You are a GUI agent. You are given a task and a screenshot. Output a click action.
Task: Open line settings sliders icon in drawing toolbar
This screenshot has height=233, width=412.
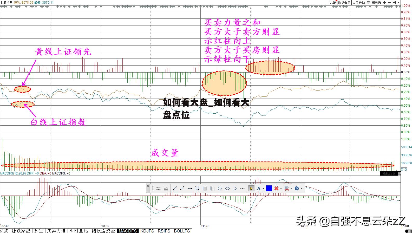pos(158,189)
